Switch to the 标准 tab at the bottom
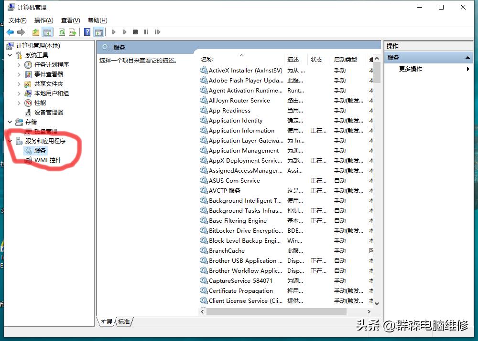Screen dimensions: 478x341 tap(124, 322)
